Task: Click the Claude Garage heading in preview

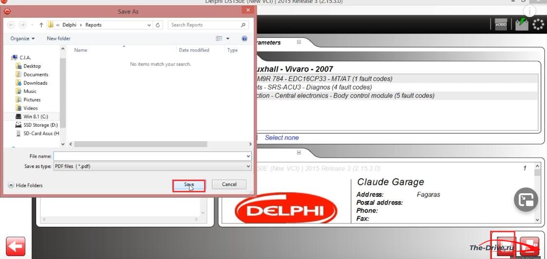Action: tap(390, 182)
